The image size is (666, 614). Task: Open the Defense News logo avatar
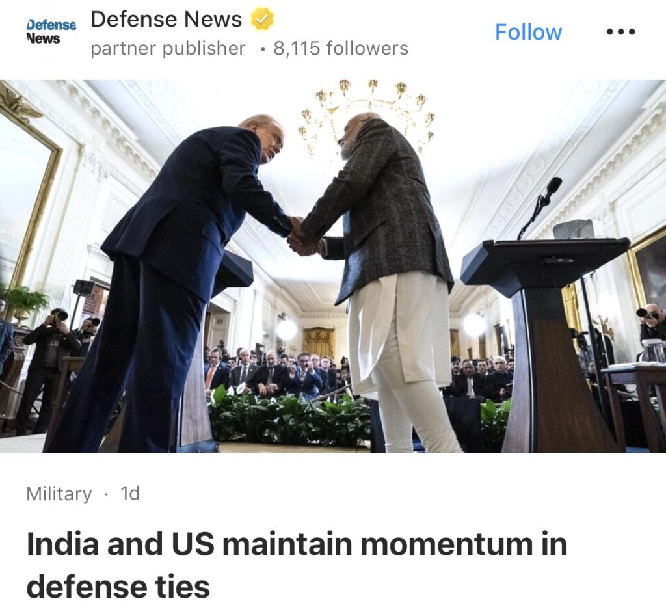click(51, 32)
